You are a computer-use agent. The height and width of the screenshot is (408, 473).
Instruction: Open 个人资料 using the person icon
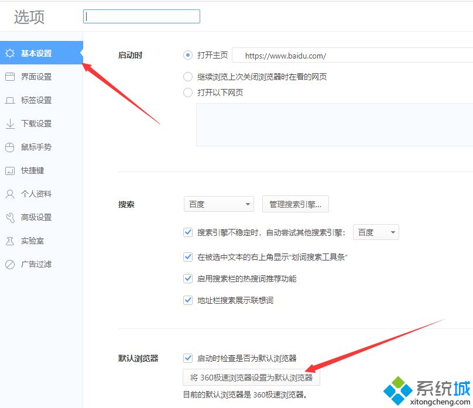coord(9,194)
